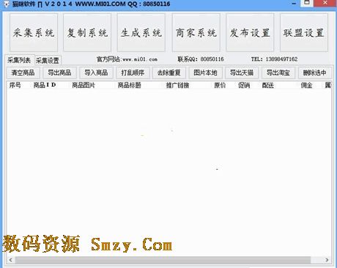Close the application window
This screenshot has height=268, width=337.
point(325,3)
